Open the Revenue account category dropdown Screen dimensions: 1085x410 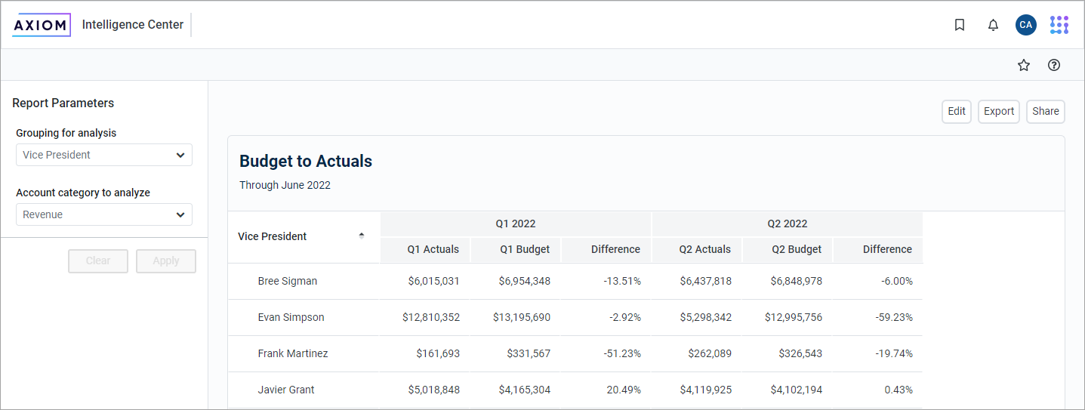104,214
